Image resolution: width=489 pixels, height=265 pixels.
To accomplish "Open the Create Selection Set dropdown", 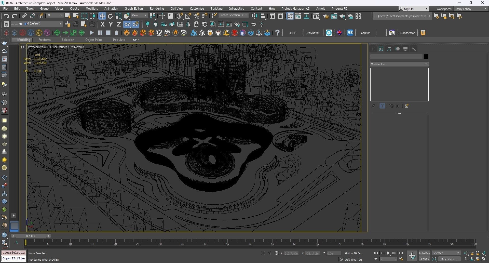I will pyautogui.click(x=233, y=15).
